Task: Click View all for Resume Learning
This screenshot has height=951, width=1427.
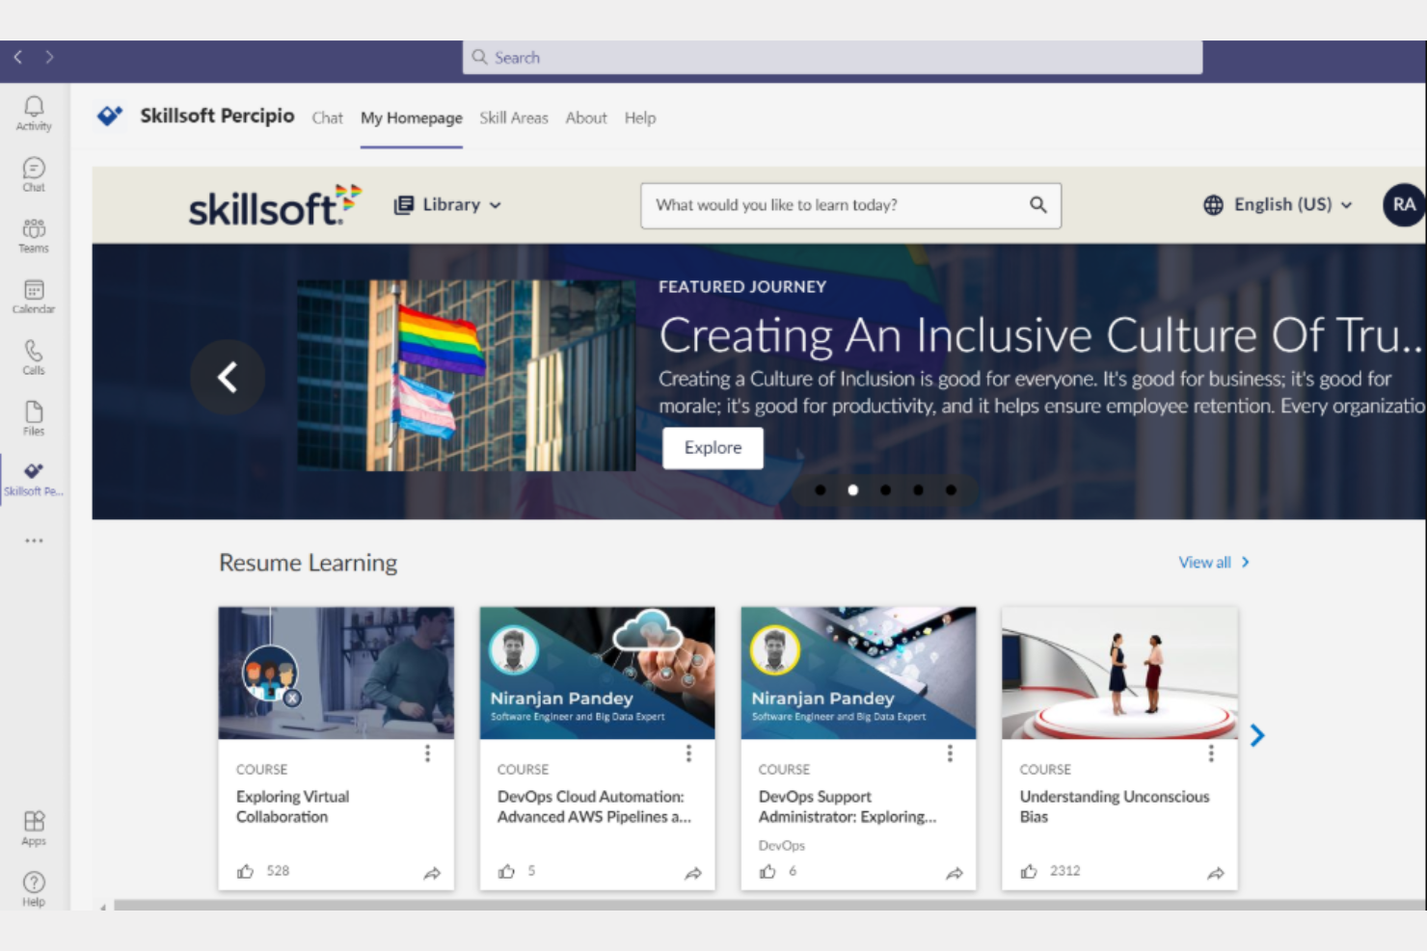Action: click(x=1214, y=562)
